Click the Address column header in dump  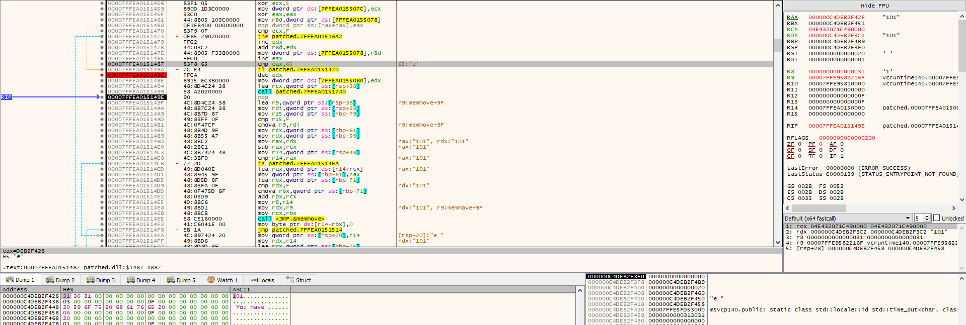30,289
